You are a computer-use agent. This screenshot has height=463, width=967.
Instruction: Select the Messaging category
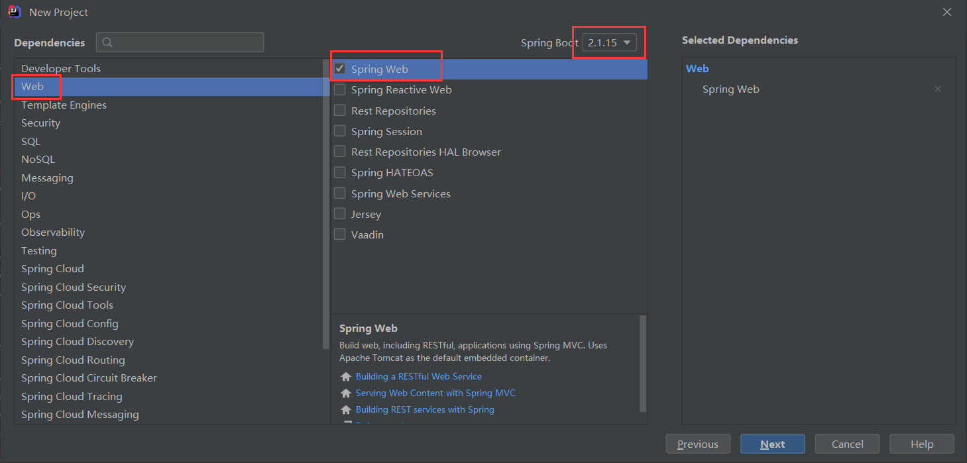168,178
